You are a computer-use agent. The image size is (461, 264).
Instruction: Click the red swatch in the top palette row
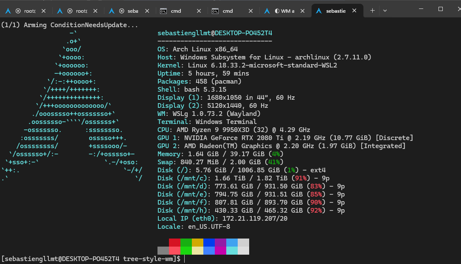click(174, 242)
